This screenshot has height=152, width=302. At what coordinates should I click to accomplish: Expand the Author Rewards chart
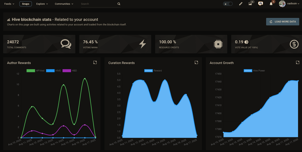coord(95,62)
